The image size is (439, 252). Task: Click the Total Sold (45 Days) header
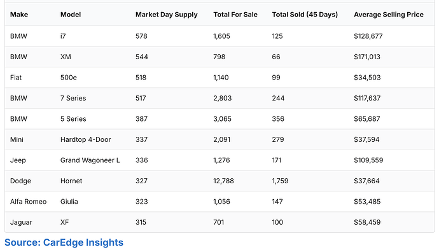click(x=305, y=15)
